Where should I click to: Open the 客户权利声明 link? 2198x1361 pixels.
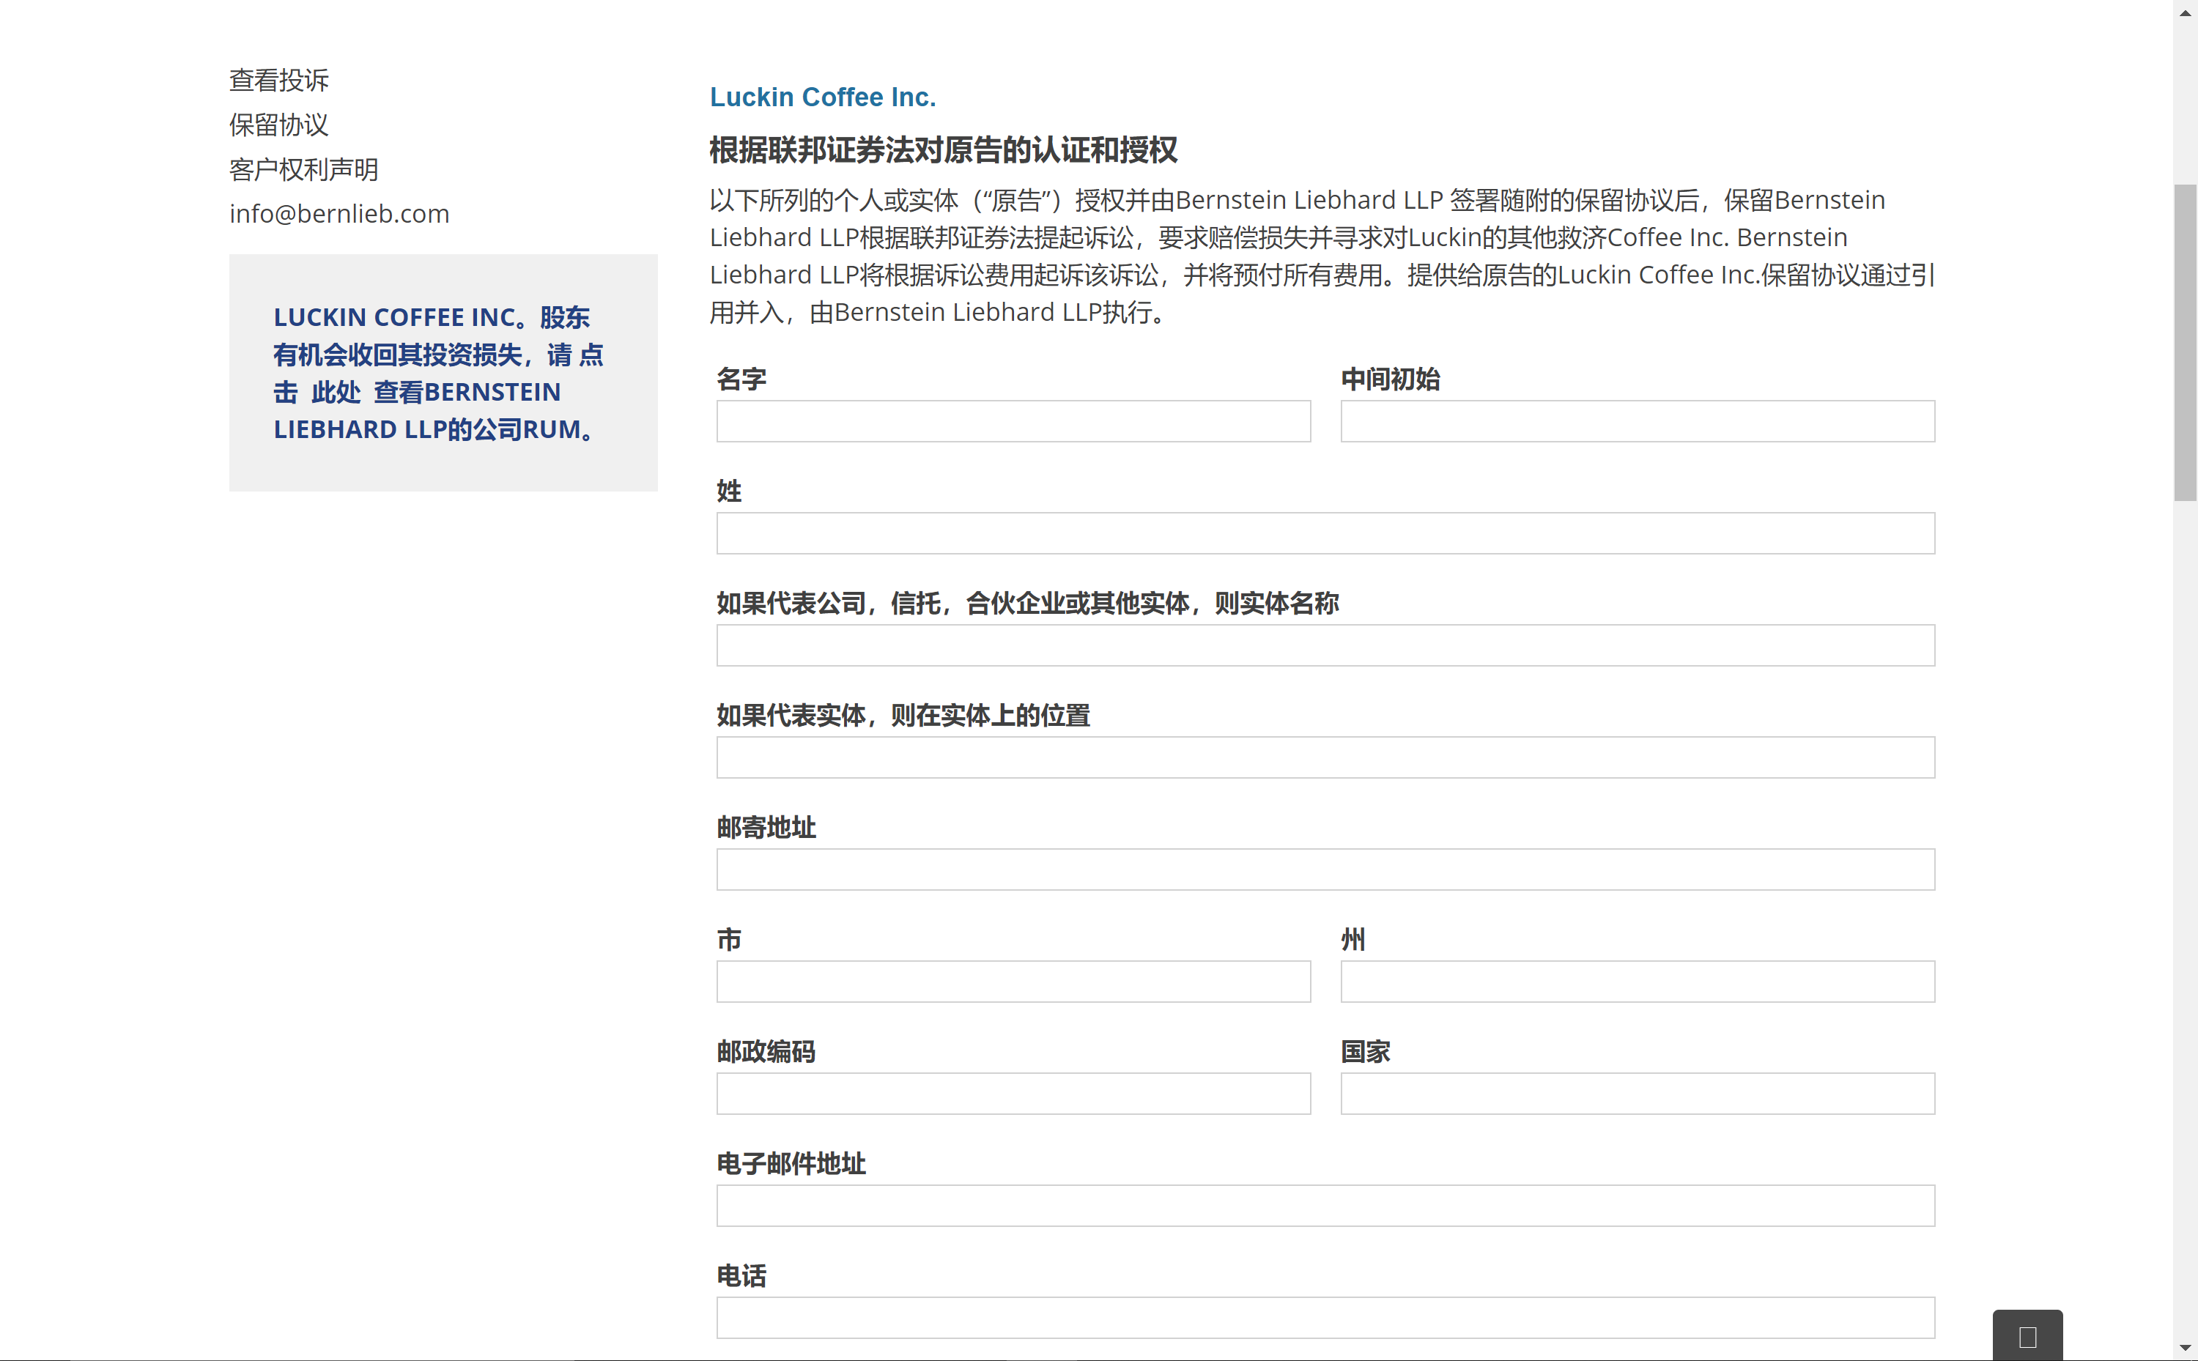click(303, 169)
